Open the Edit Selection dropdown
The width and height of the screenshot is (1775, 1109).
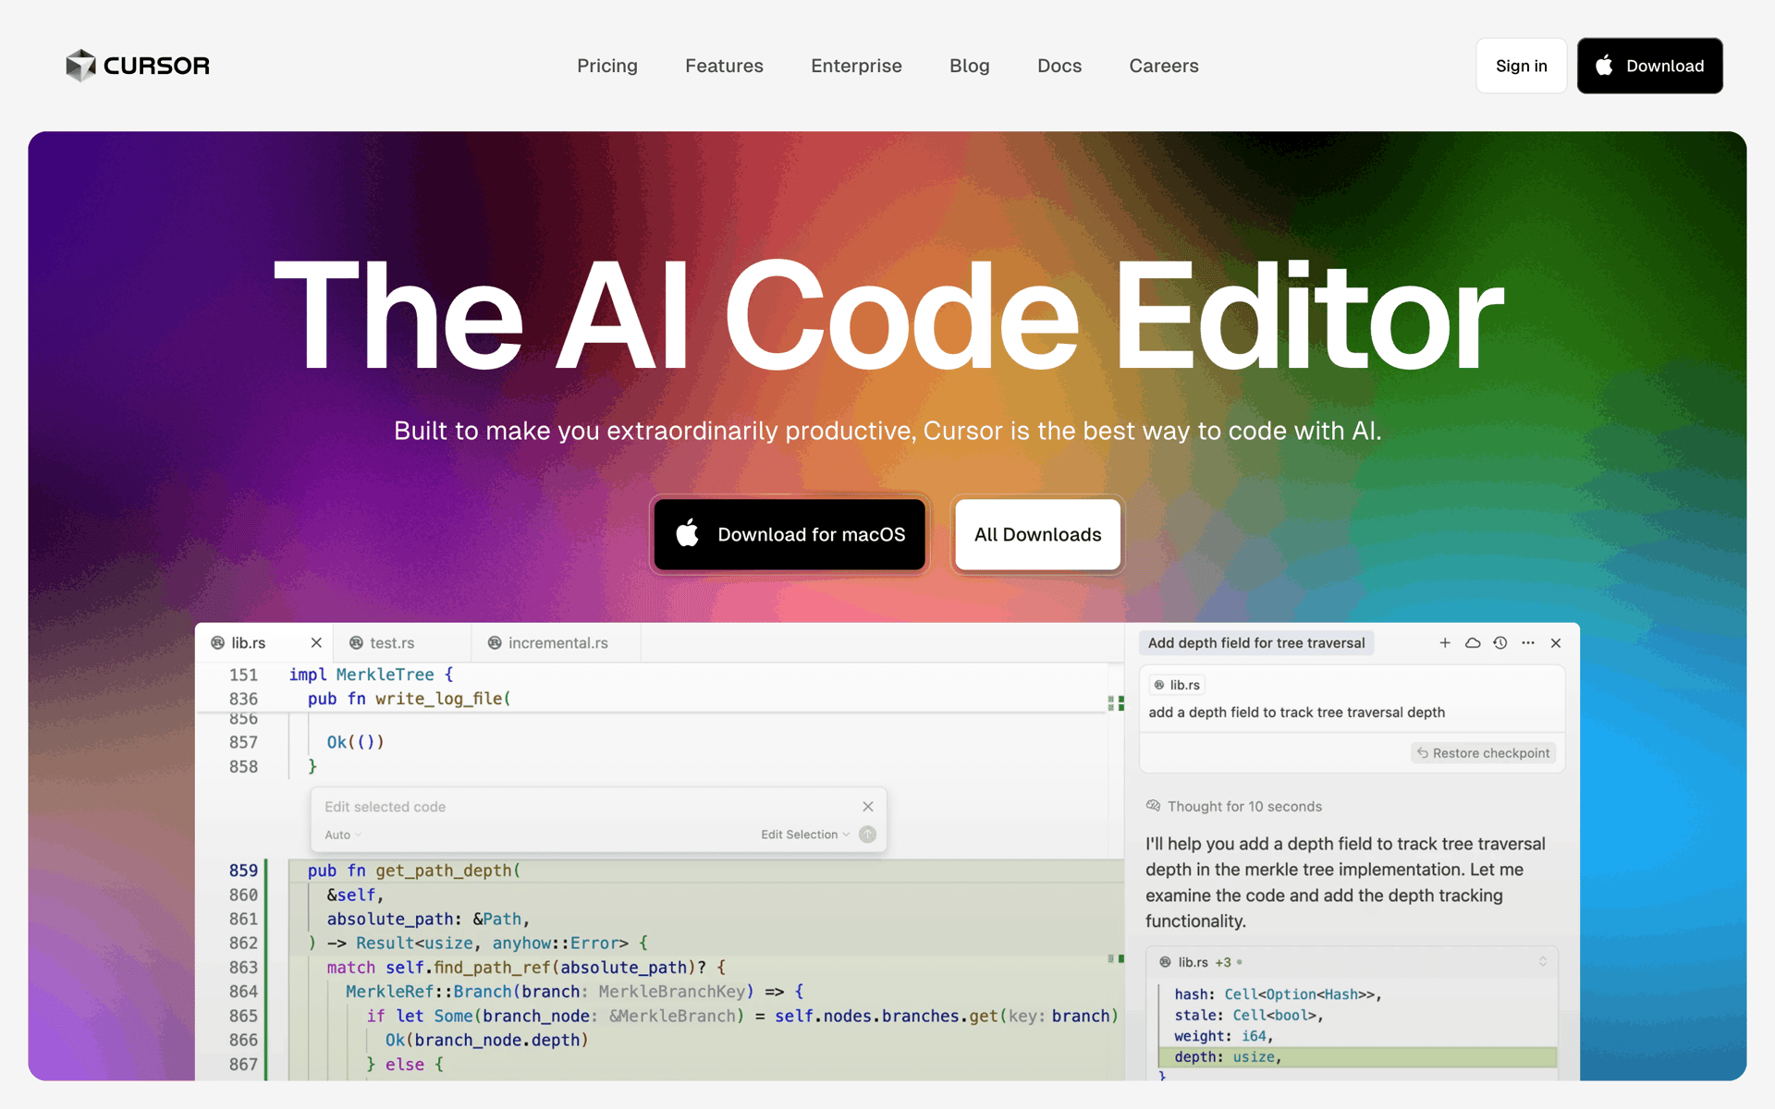tap(805, 835)
